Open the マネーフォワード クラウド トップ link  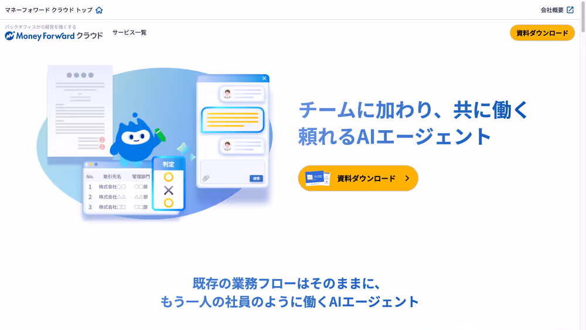click(x=49, y=10)
